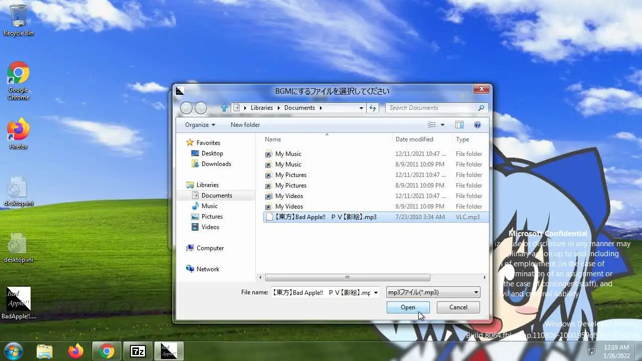Click in the Search Documents field
Screen dimensions: 642x361
click(x=431, y=108)
